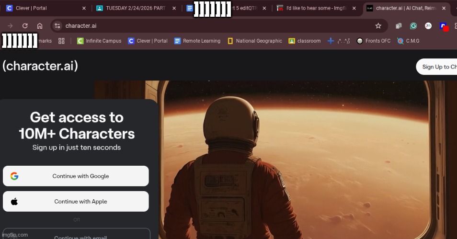Click the character.ai logo

pyautogui.click(x=40, y=66)
